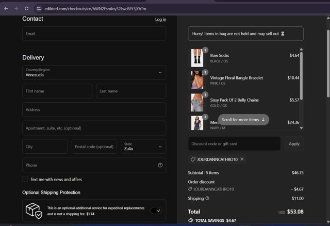
Task: Click the Last name field
Action: [131, 91]
